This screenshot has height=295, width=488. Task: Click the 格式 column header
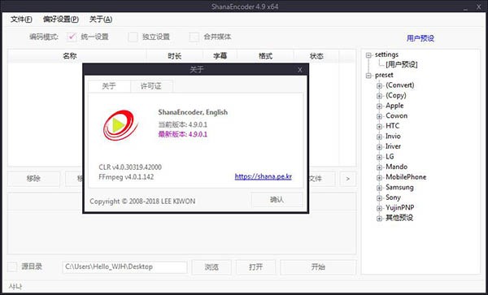(265, 56)
